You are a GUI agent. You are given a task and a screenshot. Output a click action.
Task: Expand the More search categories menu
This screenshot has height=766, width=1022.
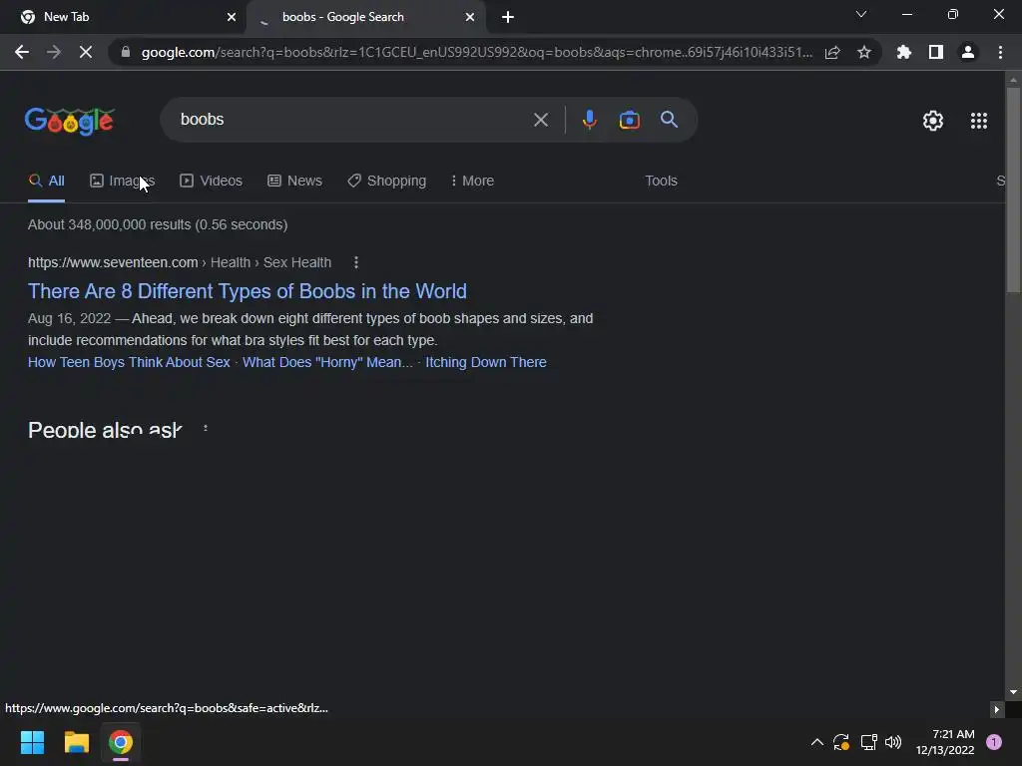point(472,182)
